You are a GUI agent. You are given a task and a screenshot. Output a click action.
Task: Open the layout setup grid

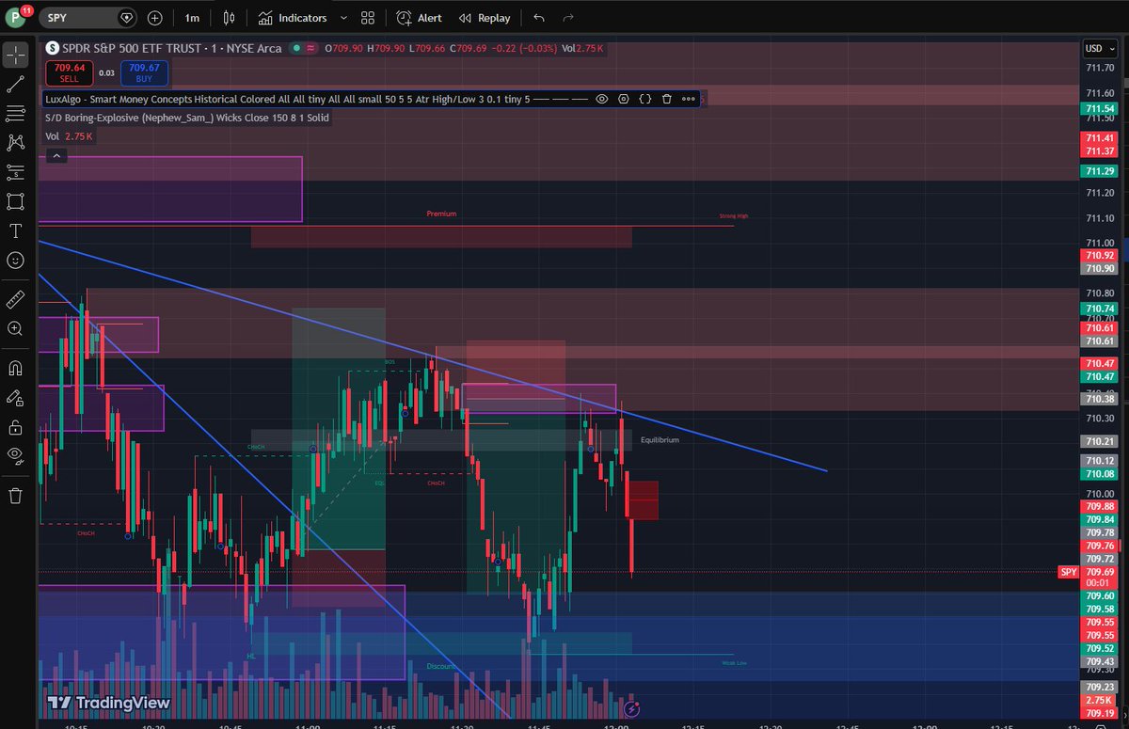click(x=368, y=18)
